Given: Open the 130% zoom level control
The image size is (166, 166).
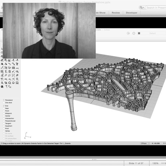Looking at the screenshot, I should point(155,163).
